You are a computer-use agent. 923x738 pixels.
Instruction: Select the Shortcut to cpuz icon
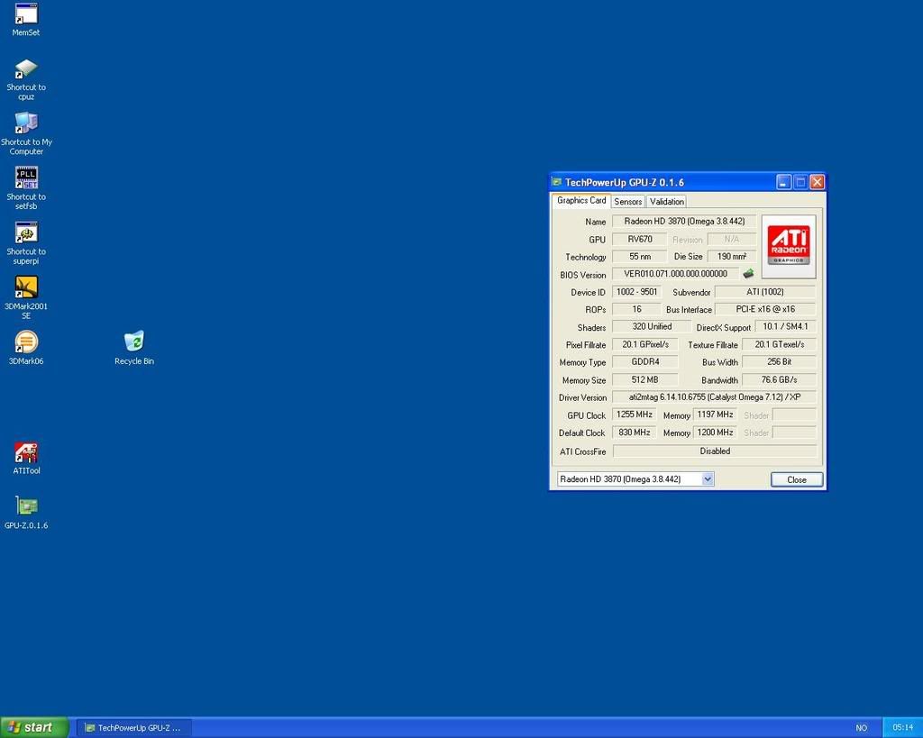26,79
